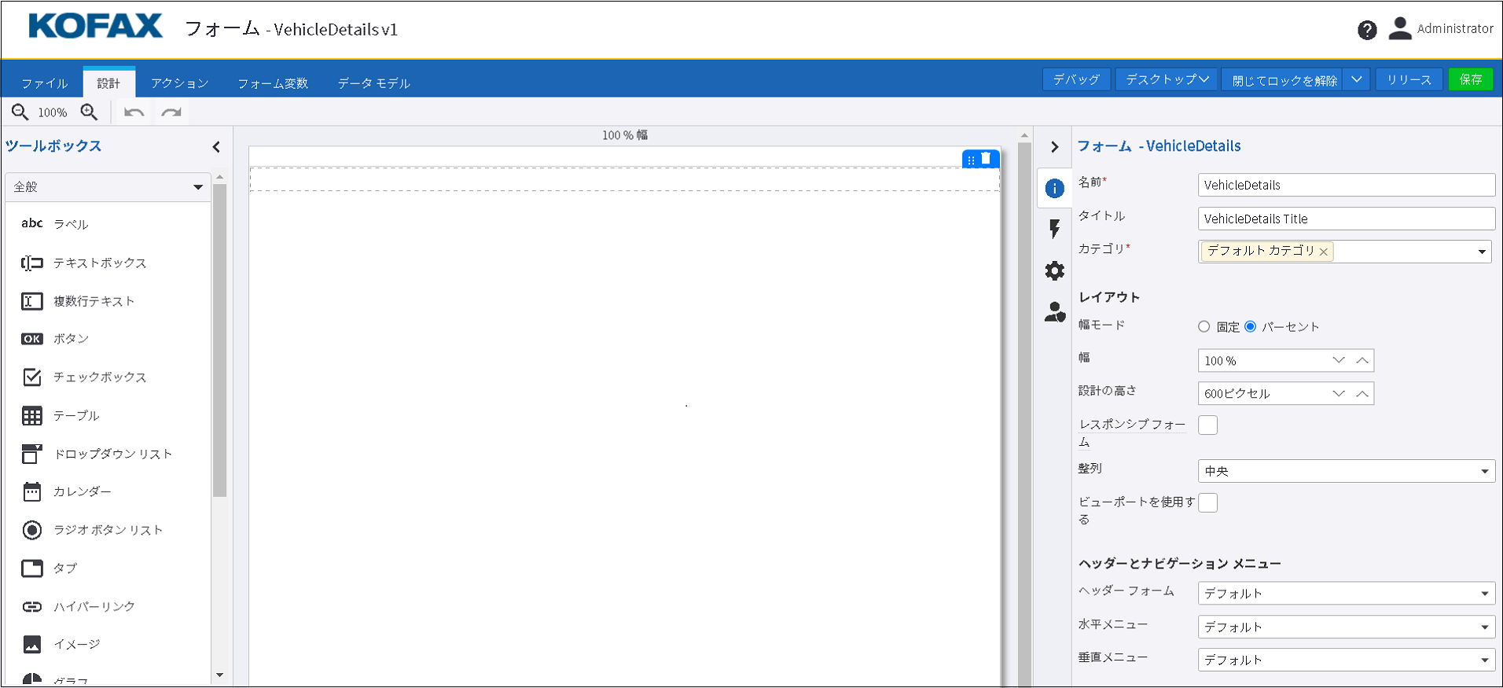Open the gear settings panel icon
The height and width of the screenshot is (688, 1503).
pos(1054,270)
